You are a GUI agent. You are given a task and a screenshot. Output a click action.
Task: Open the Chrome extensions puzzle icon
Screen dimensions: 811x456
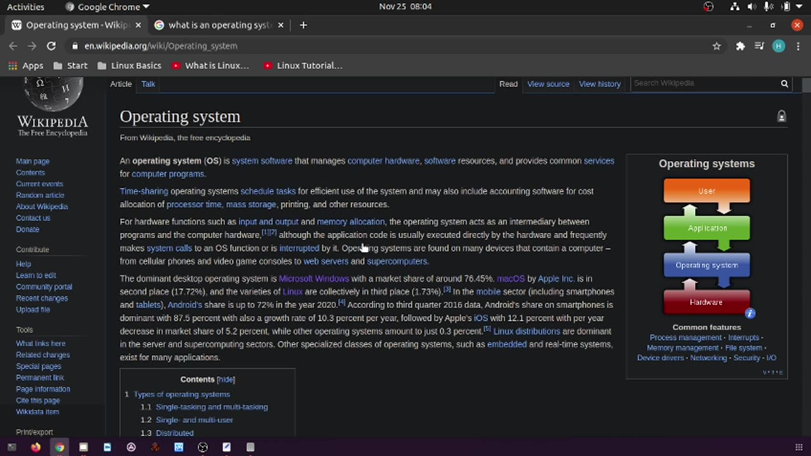click(740, 46)
